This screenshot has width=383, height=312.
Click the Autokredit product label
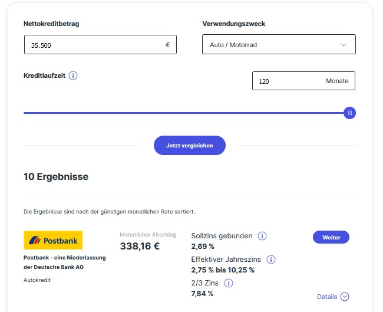point(37,280)
